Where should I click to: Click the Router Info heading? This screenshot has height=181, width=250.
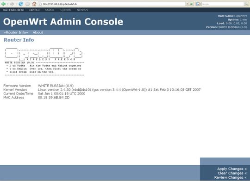coord(19,40)
